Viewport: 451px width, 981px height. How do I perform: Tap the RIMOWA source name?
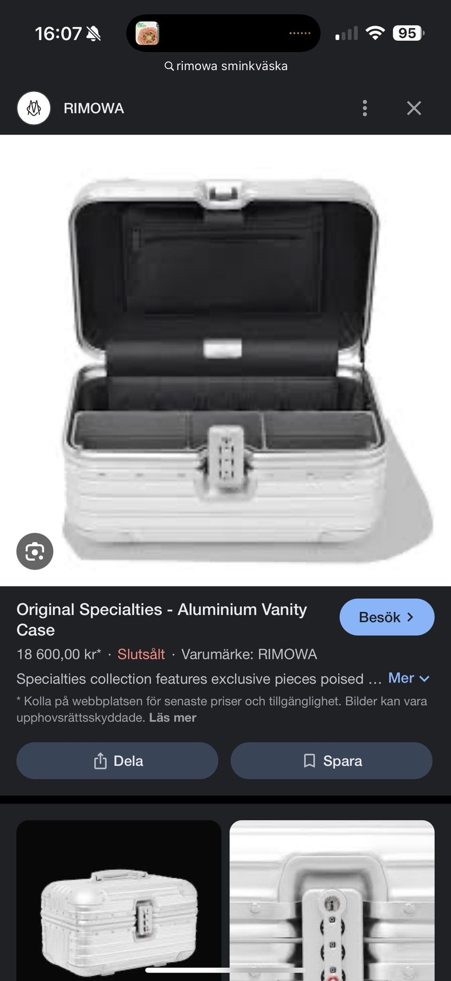pyautogui.click(x=94, y=109)
